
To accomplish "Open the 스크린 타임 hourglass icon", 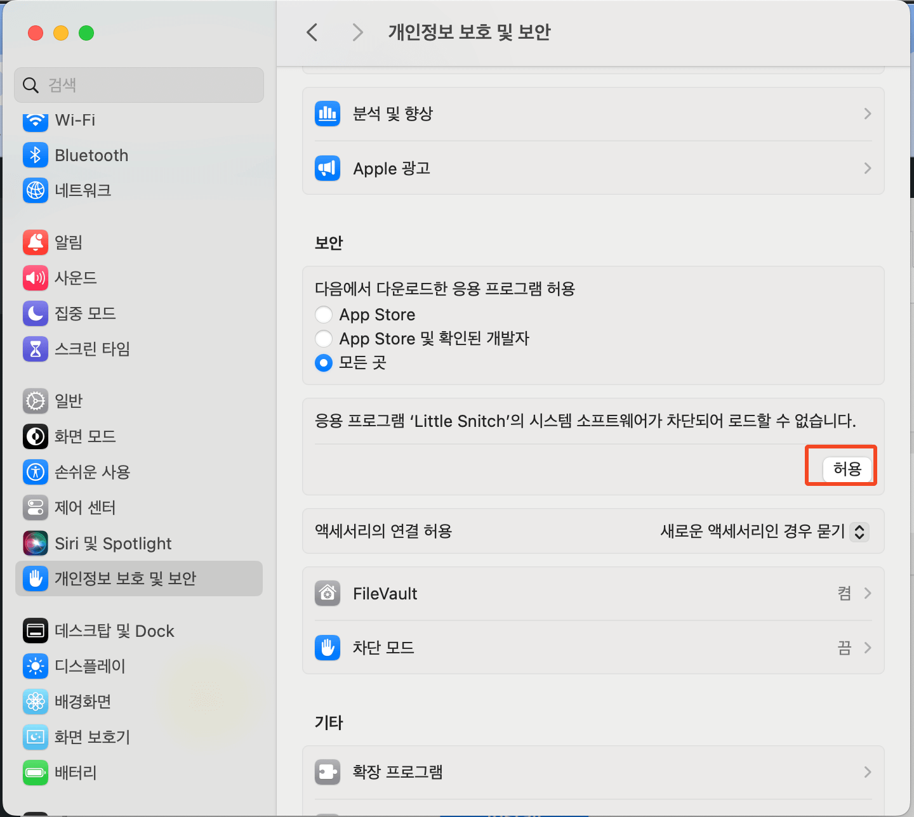I will coord(36,349).
